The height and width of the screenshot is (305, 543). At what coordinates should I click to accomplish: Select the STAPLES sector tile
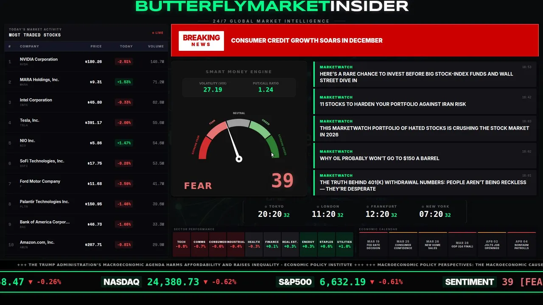click(x=326, y=244)
